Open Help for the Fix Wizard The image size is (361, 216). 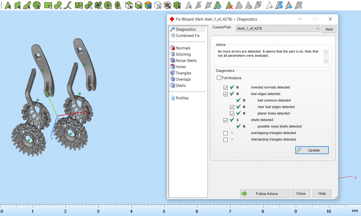click(x=322, y=193)
